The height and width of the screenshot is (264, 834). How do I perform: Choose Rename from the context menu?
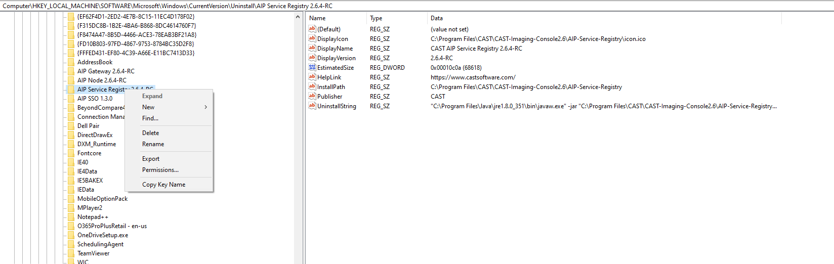click(169, 144)
